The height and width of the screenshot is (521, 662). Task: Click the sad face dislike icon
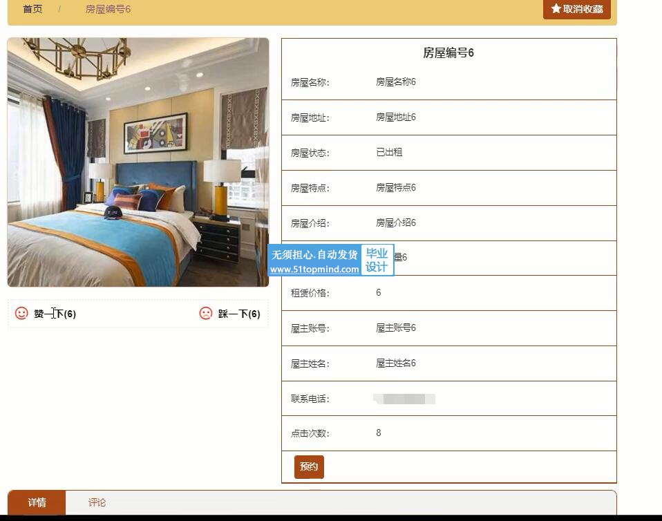point(206,313)
